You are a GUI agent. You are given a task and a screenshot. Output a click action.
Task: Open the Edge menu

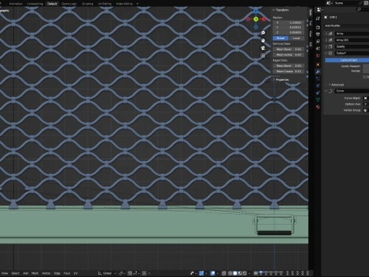tap(57, 273)
